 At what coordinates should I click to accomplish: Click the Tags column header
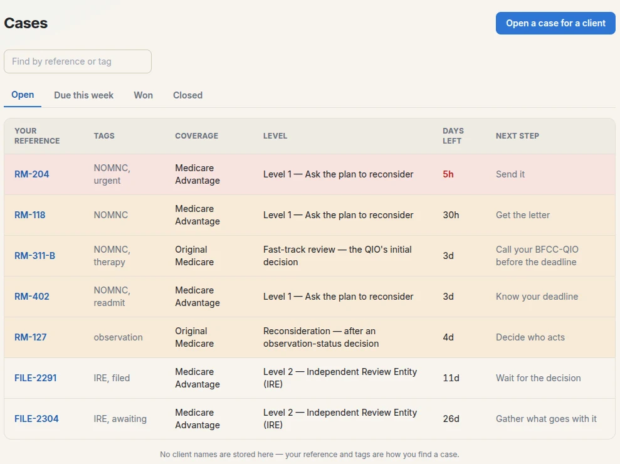[104, 135]
